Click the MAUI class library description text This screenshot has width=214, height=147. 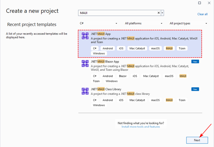pyautogui.click(x=120, y=94)
